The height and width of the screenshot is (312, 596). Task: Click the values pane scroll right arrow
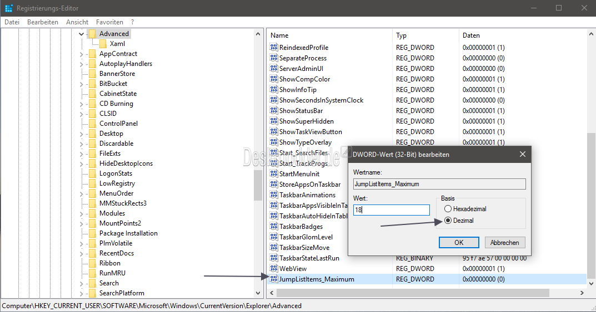pyautogui.click(x=582, y=293)
